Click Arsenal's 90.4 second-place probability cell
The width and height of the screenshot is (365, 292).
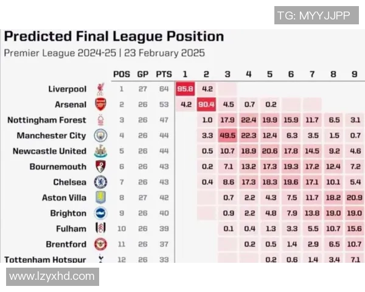206,105
